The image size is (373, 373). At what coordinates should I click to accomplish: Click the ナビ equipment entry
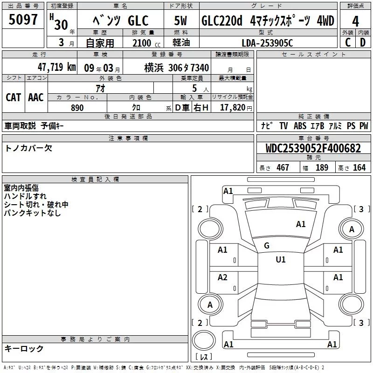click(x=267, y=125)
